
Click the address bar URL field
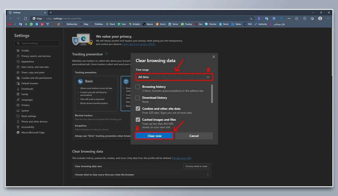click(142, 19)
